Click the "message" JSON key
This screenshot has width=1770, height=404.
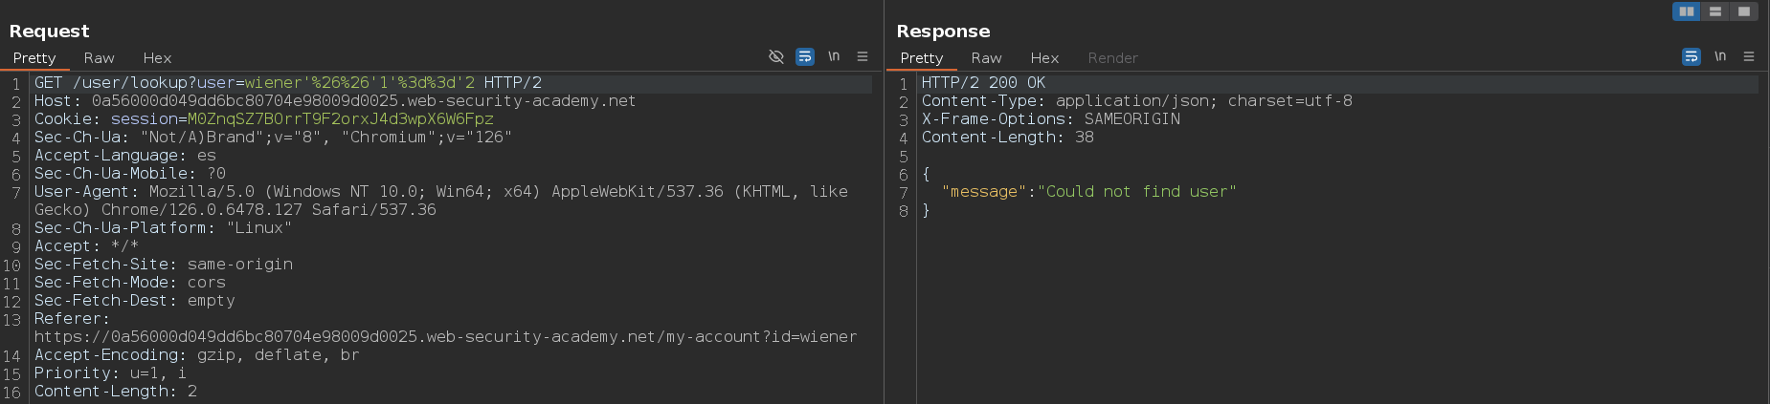click(984, 192)
